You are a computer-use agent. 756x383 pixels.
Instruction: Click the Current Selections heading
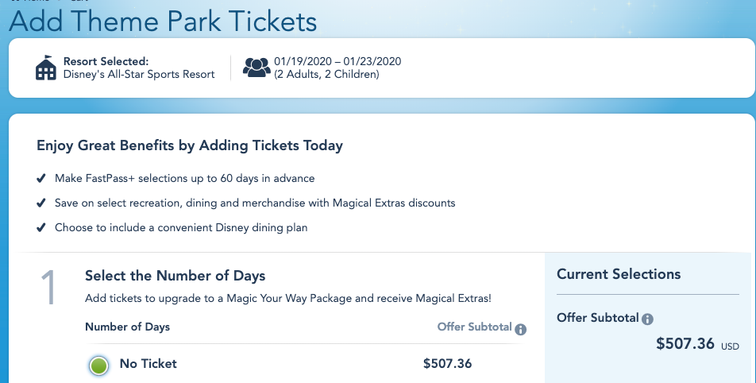(619, 274)
